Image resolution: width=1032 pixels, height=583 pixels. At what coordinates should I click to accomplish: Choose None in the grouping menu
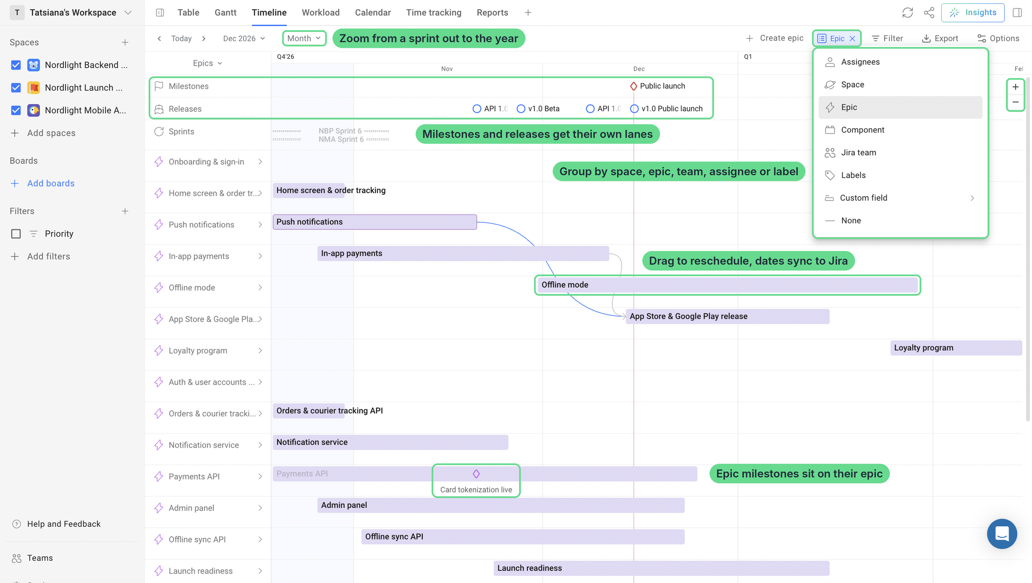pos(900,220)
